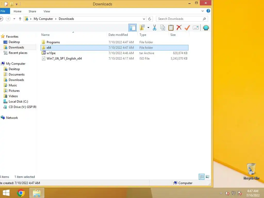Show hidden tray icons arrow
The image size is (264, 198).
pyautogui.click(x=221, y=193)
